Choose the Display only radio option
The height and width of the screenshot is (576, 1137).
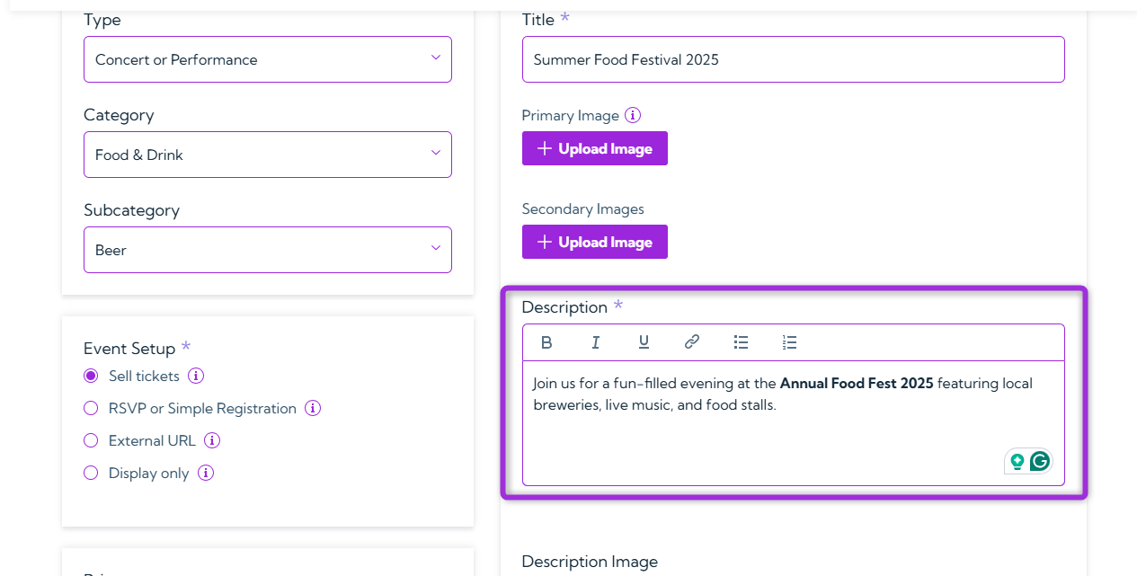(x=91, y=473)
